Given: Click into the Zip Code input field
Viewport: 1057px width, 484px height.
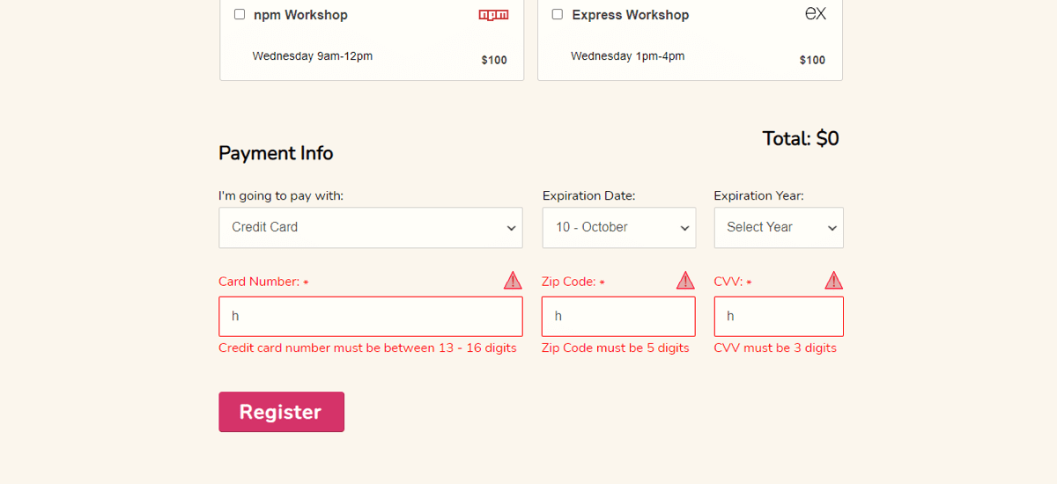Looking at the screenshot, I should pyautogui.click(x=618, y=316).
